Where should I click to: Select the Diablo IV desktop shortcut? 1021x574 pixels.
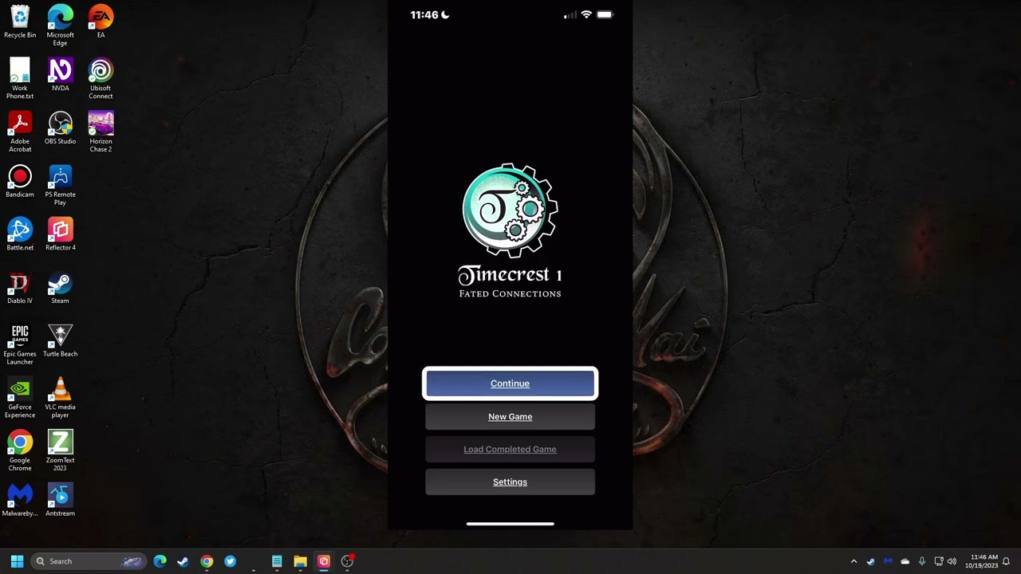pyautogui.click(x=20, y=288)
